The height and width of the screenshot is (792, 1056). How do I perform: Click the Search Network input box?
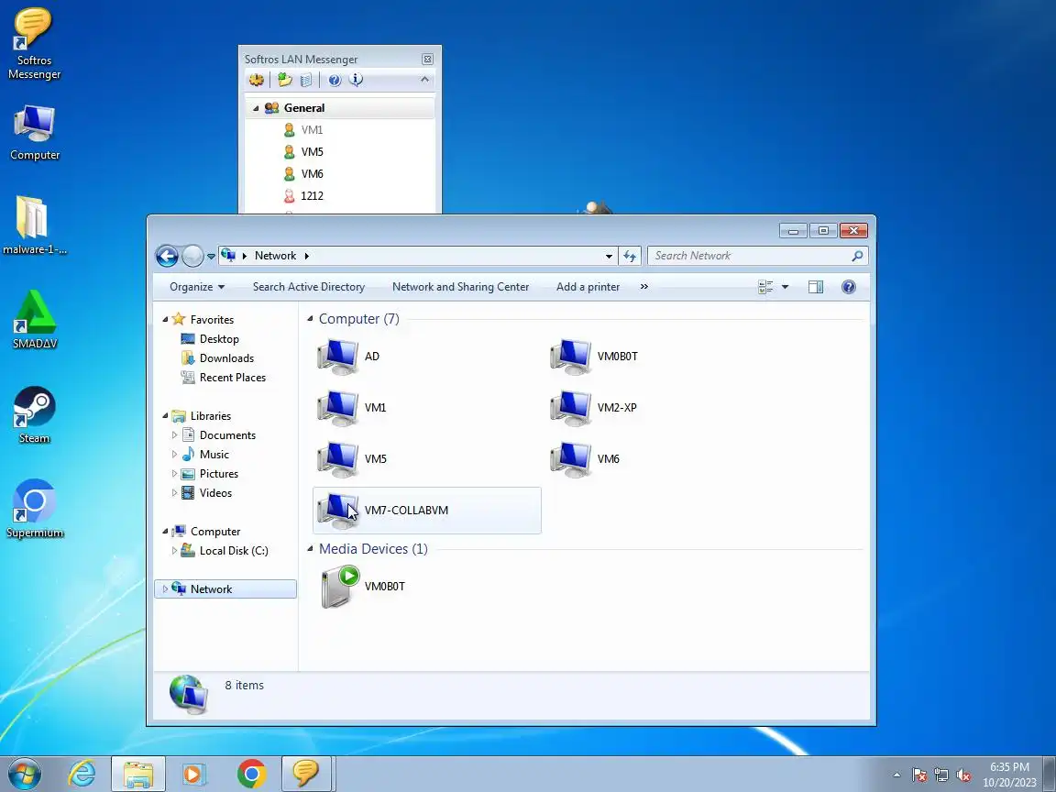tap(749, 256)
